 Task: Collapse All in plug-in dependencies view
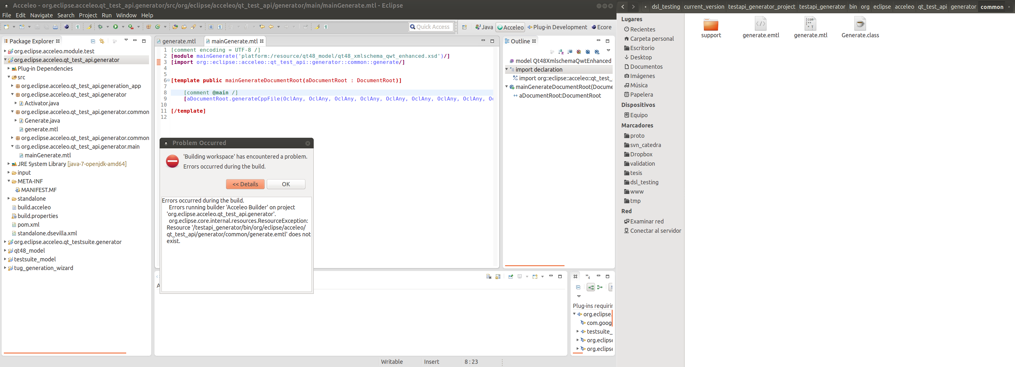coord(578,287)
